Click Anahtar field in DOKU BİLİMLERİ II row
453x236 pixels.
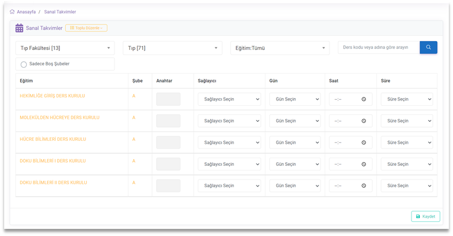[x=168, y=185]
